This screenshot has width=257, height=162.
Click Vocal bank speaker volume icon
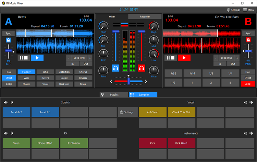[x=245, y=102]
